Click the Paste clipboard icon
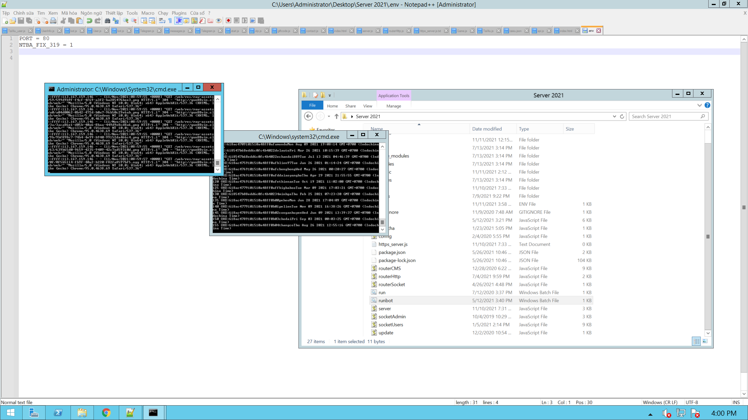The image size is (748, 420). (x=79, y=21)
